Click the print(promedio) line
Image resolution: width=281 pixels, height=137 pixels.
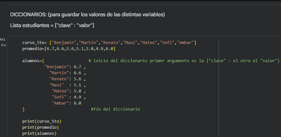[40, 127]
